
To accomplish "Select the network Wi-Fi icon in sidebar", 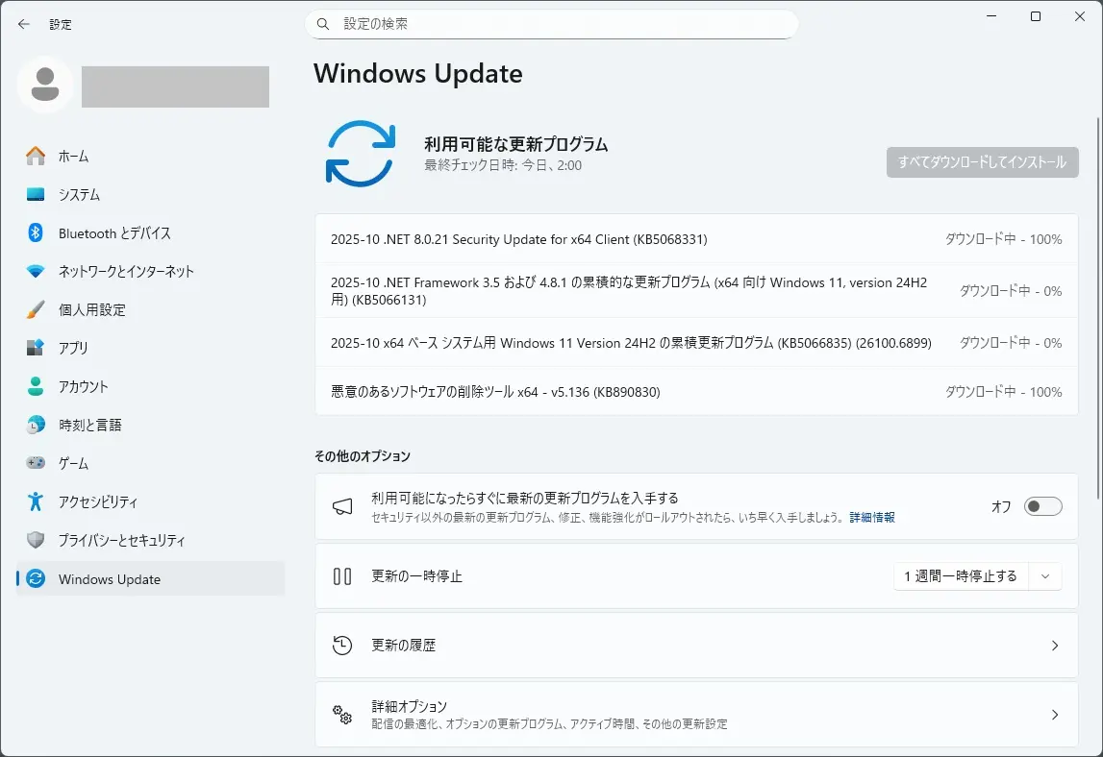I will click(x=36, y=271).
